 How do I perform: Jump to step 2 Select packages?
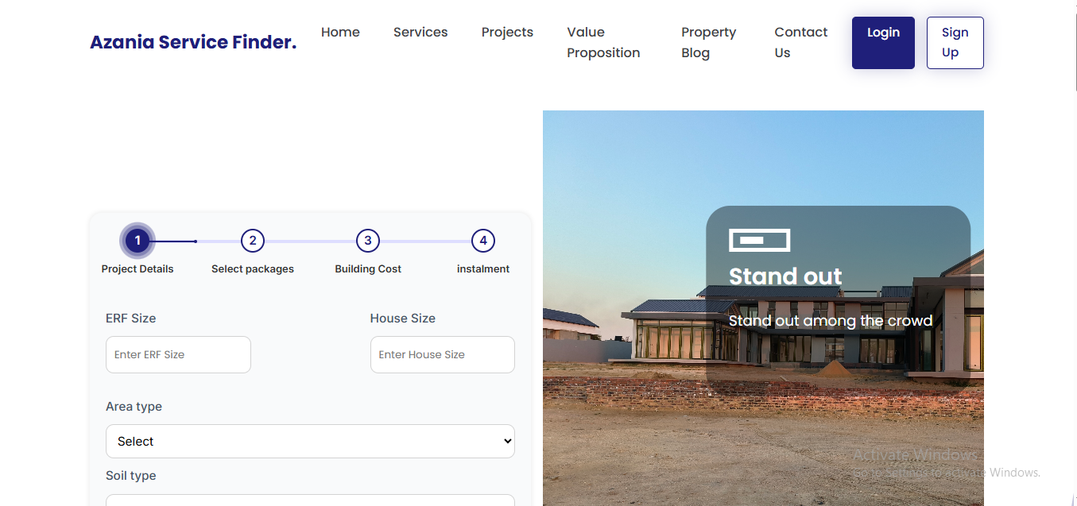pos(252,240)
